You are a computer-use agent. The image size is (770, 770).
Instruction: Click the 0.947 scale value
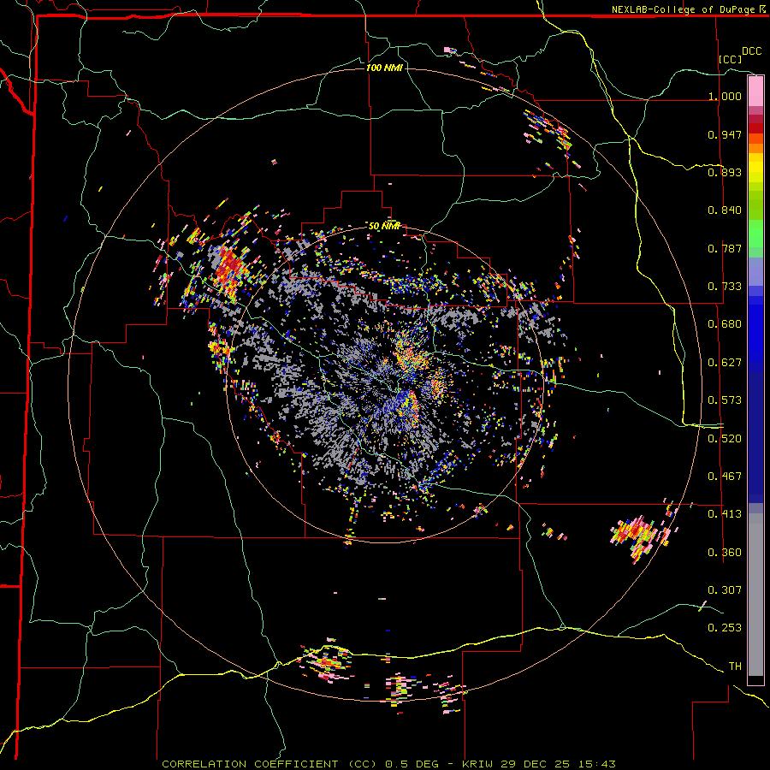click(x=725, y=134)
